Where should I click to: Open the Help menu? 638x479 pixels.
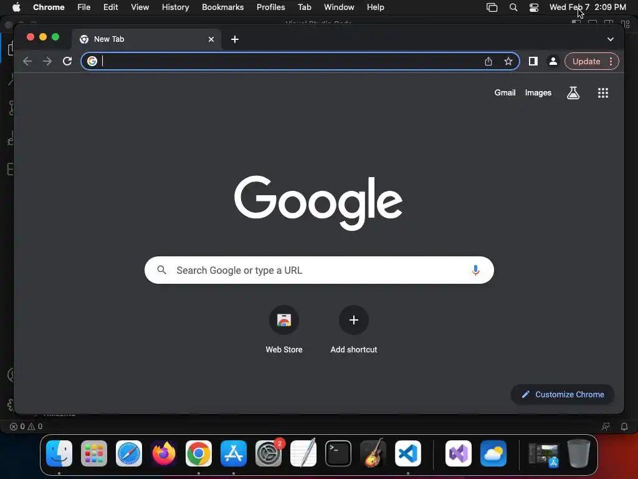[x=375, y=7]
